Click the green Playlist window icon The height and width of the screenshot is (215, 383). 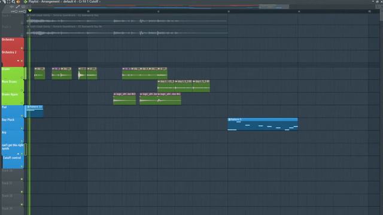(25, 2)
